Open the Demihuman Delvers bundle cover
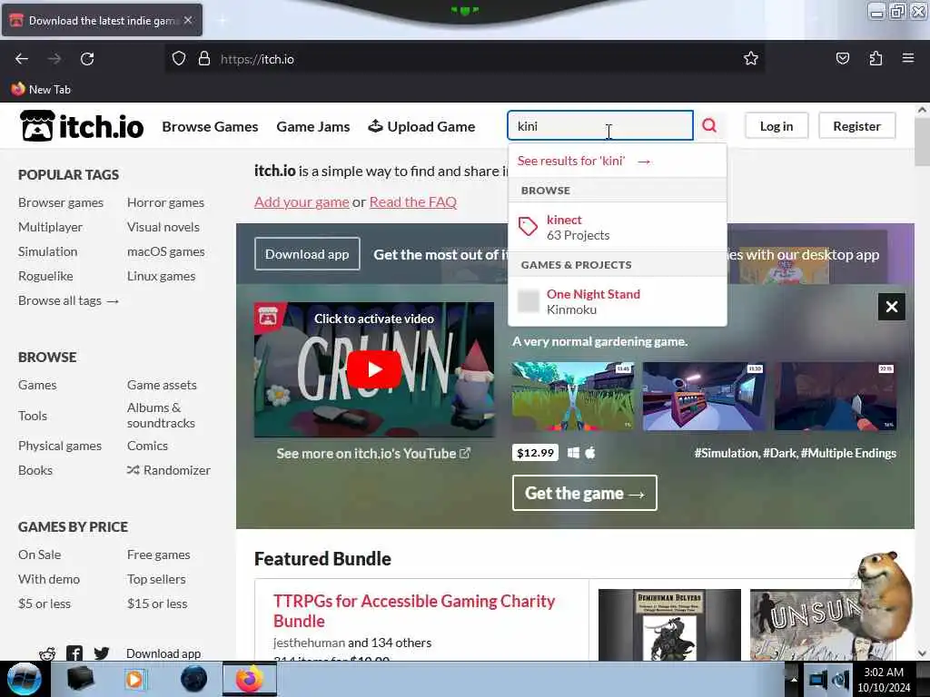 (669, 624)
